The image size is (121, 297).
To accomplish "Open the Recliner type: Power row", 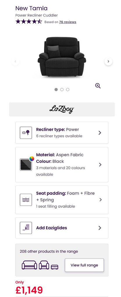I will coord(62,133).
